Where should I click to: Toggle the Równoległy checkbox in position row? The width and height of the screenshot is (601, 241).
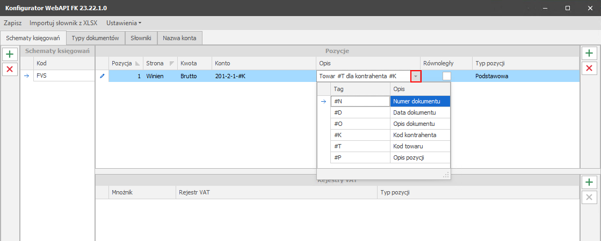tap(446, 76)
